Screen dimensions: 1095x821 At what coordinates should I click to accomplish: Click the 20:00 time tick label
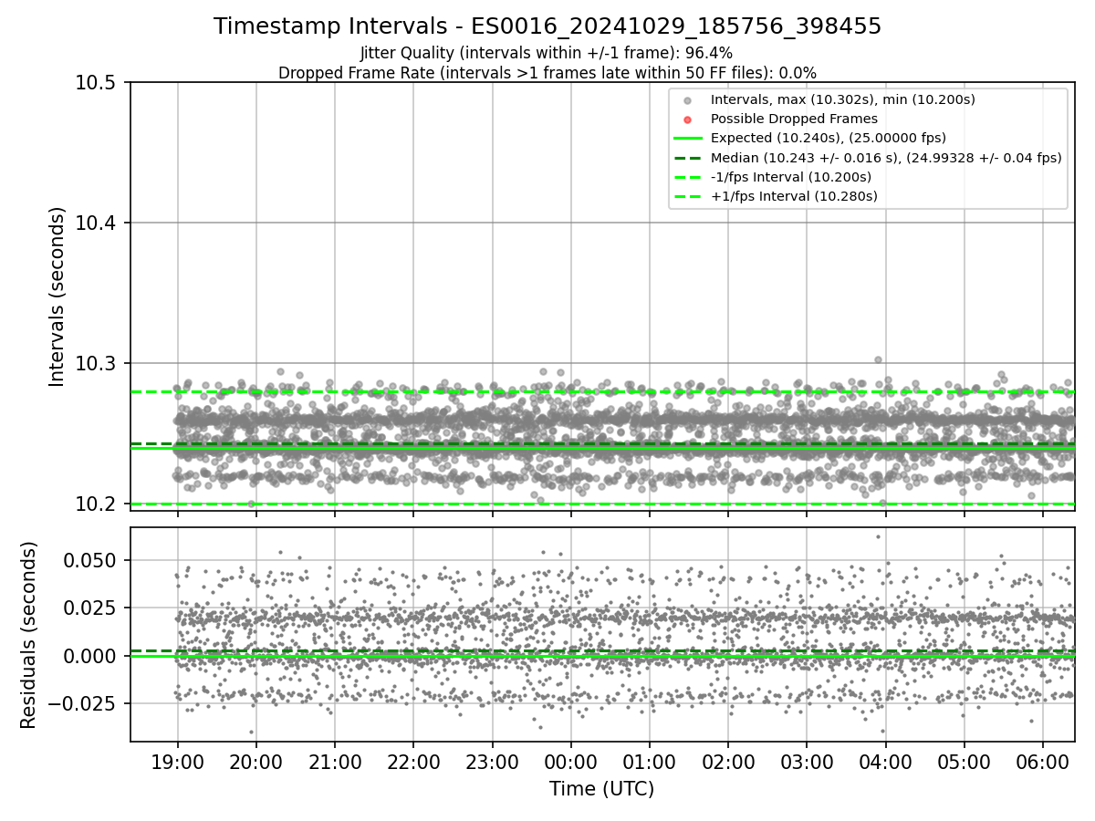255,761
